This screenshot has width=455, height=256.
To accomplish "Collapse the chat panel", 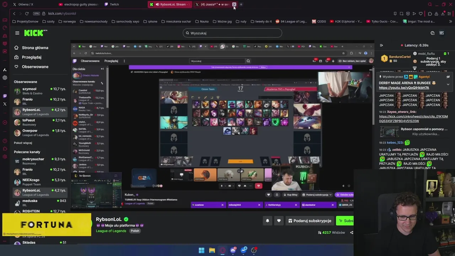I will (x=381, y=45).
